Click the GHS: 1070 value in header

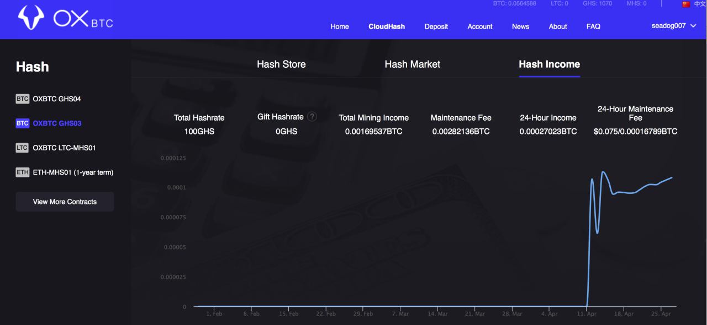click(598, 3)
